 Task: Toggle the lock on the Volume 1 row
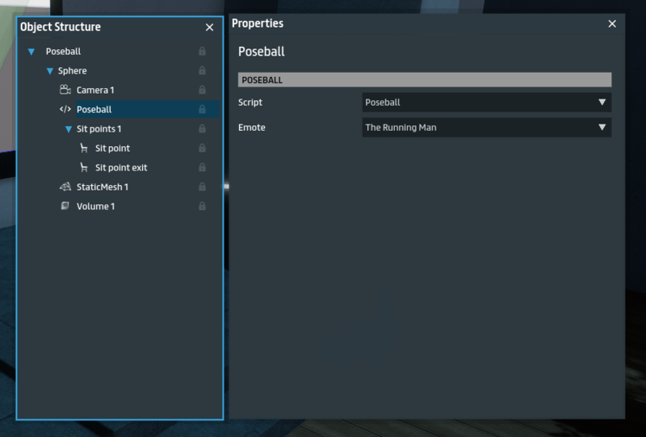(x=202, y=206)
